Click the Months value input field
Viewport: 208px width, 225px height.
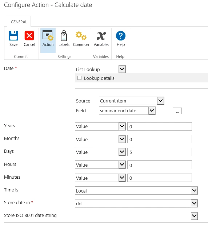[x=160, y=139]
